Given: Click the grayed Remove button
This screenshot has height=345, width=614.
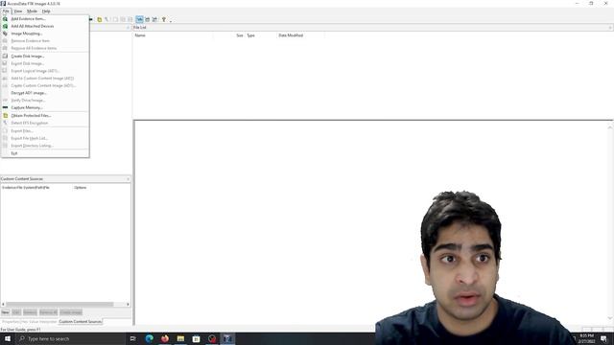Looking at the screenshot, I should 30,312.
